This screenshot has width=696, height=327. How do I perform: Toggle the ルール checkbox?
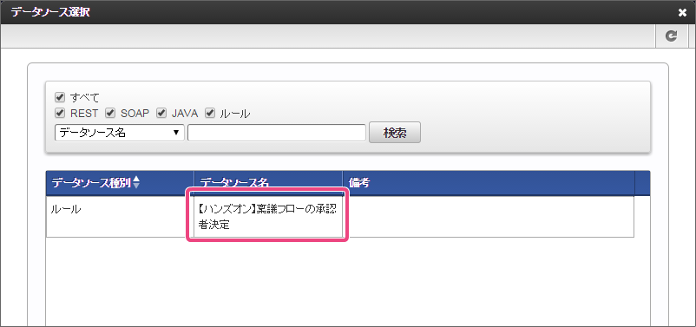click(209, 113)
